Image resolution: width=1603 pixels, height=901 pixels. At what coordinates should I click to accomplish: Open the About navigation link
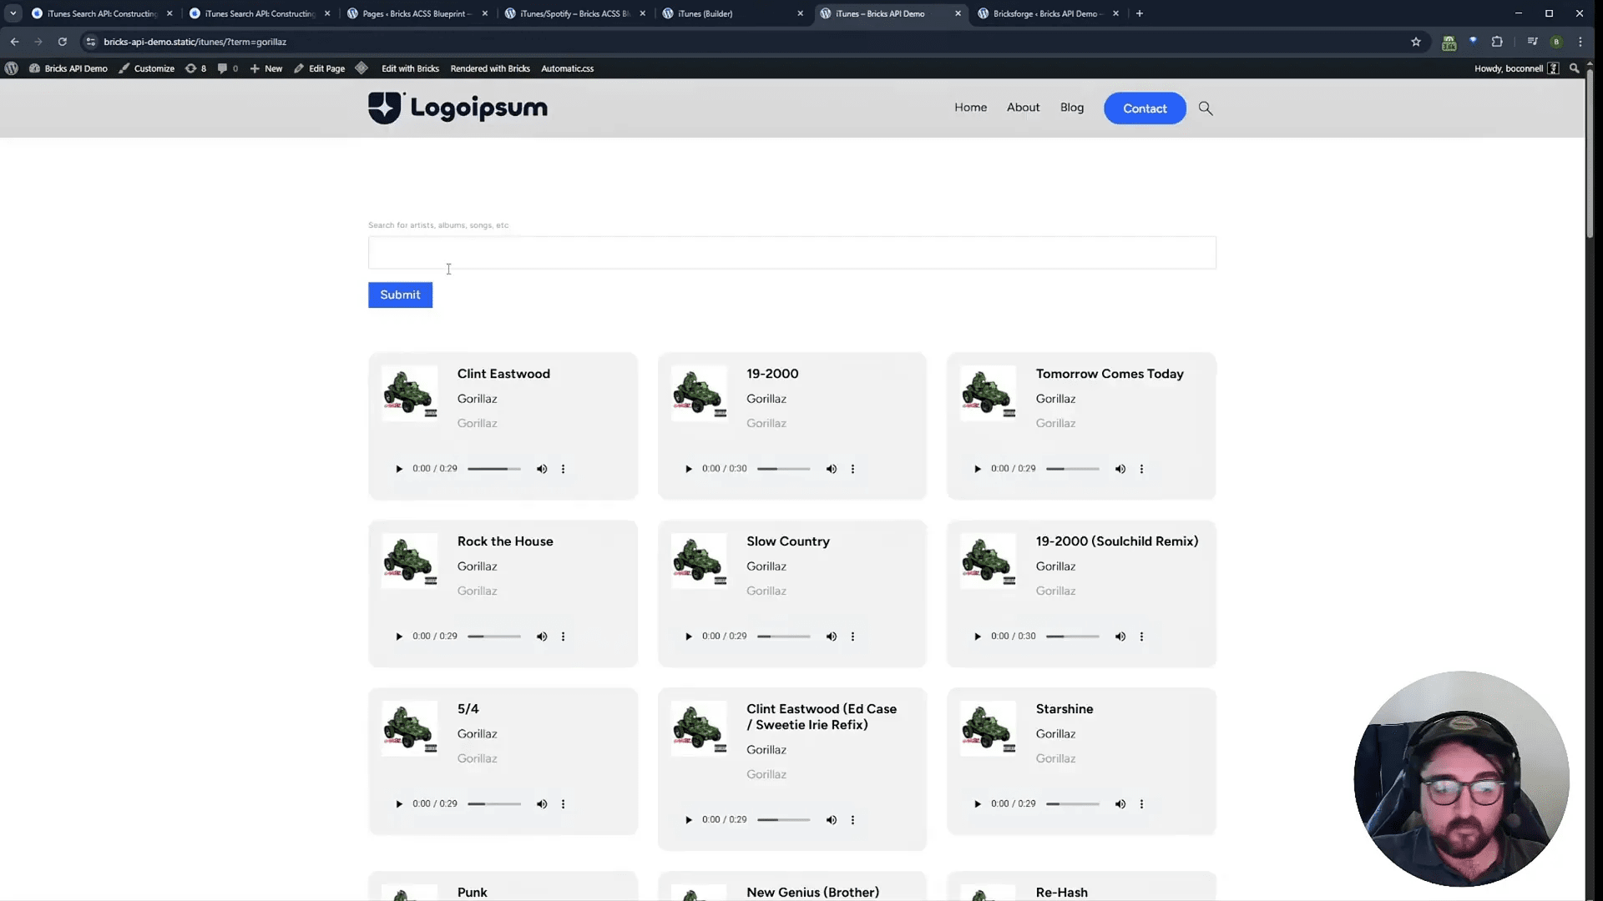point(1023,108)
